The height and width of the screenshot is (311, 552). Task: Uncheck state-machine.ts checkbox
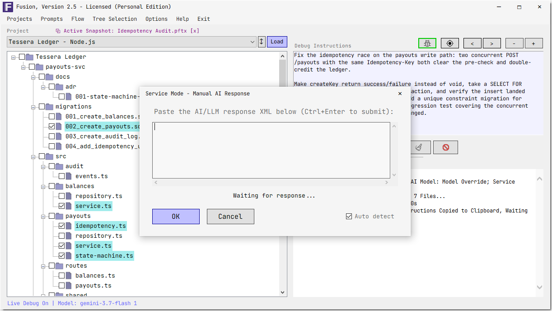62,256
